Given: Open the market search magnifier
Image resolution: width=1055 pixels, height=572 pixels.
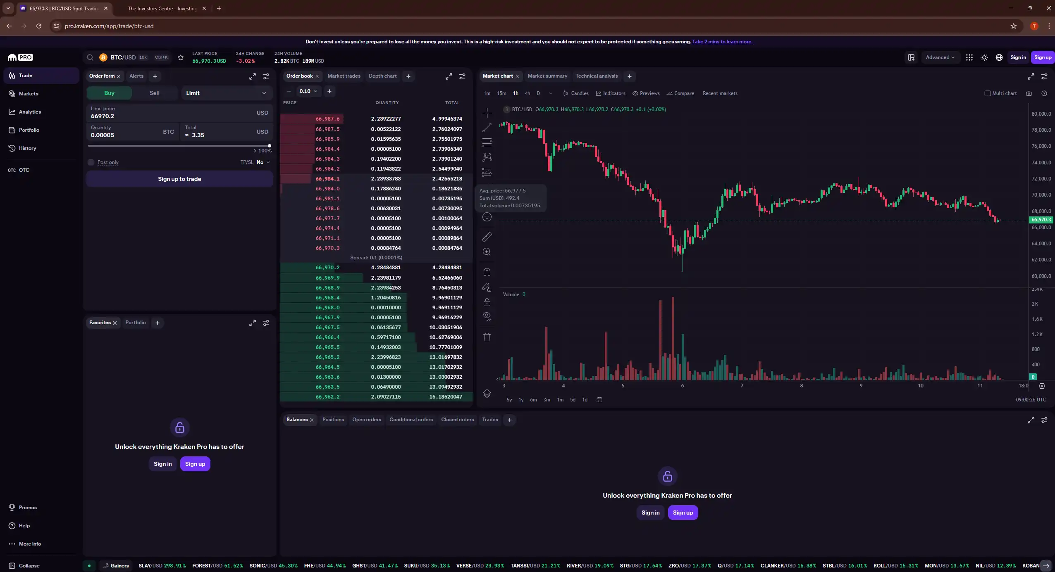Looking at the screenshot, I should tap(90, 57).
